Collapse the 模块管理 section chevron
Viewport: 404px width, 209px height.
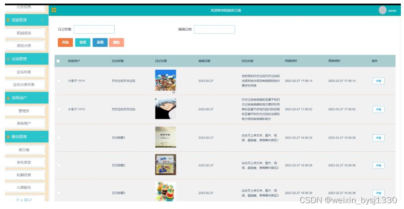(42, 137)
